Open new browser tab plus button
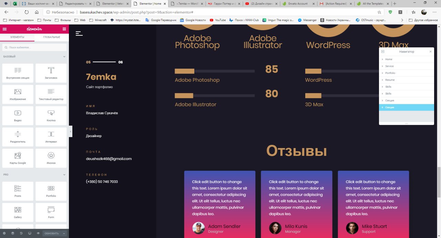 pyautogui.click(x=395, y=3)
